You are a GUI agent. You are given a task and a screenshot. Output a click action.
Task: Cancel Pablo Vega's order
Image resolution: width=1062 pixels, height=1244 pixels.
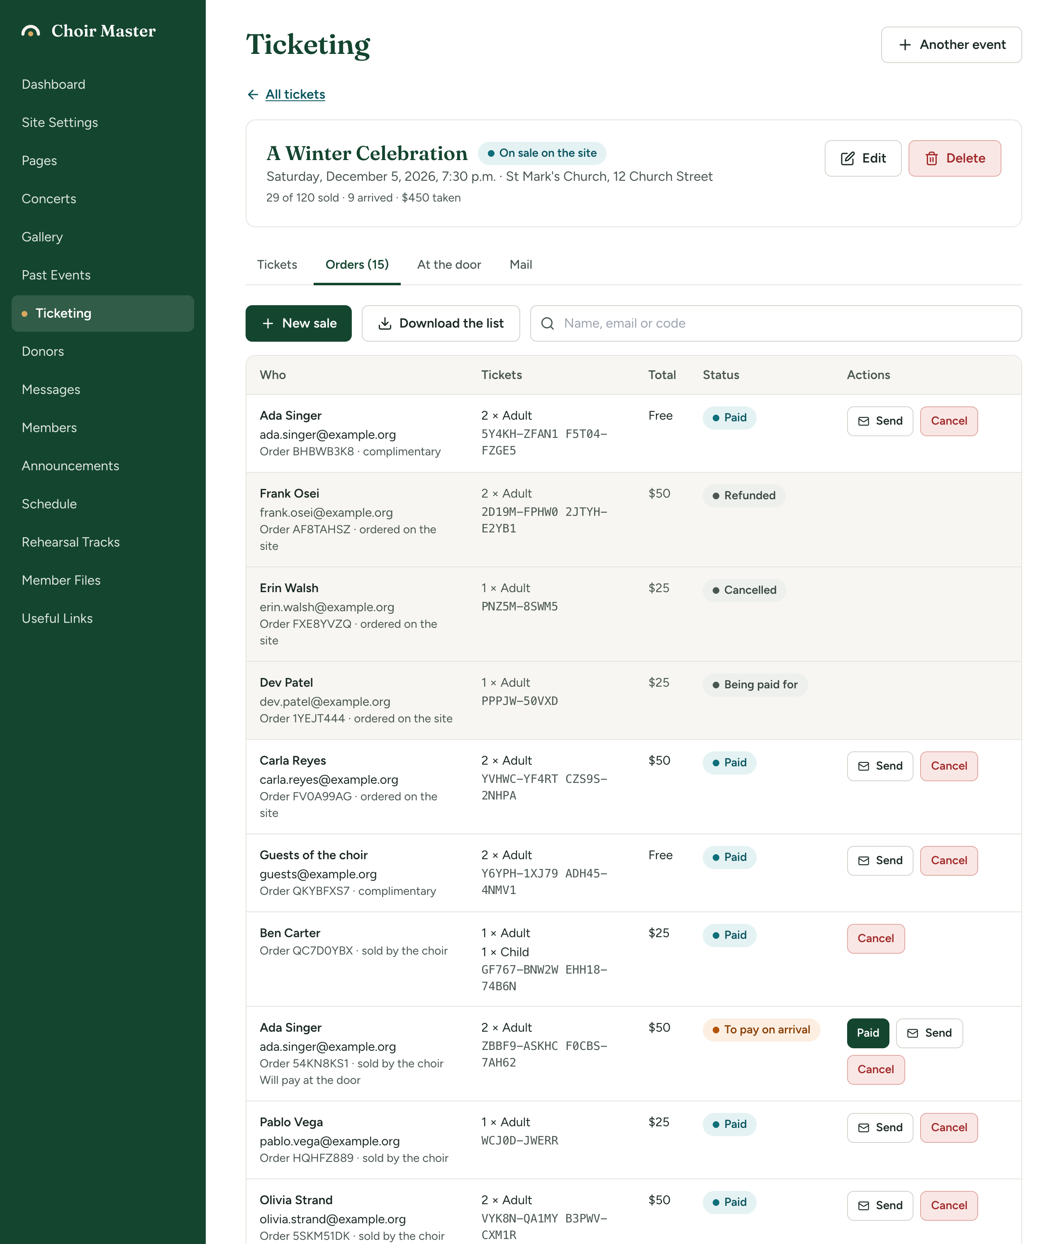pos(948,1128)
